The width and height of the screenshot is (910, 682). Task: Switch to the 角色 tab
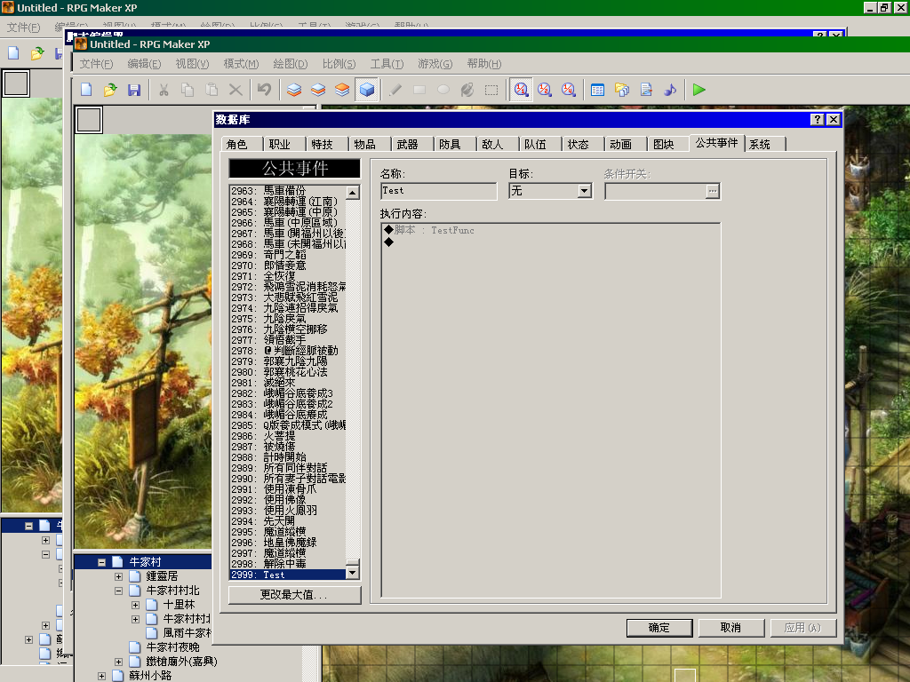coord(236,145)
